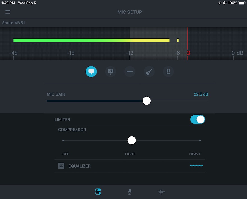Set compressor to OFF
The width and height of the screenshot is (247, 199).
(63, 140)
